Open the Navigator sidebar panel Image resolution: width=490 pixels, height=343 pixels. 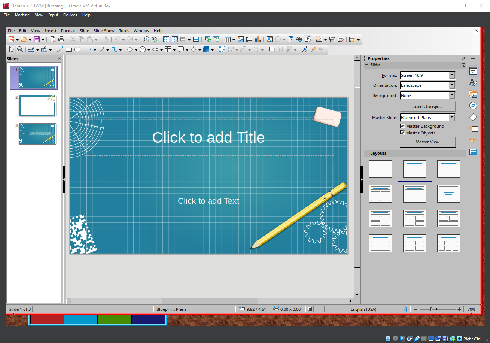click(x=473, y=106)
